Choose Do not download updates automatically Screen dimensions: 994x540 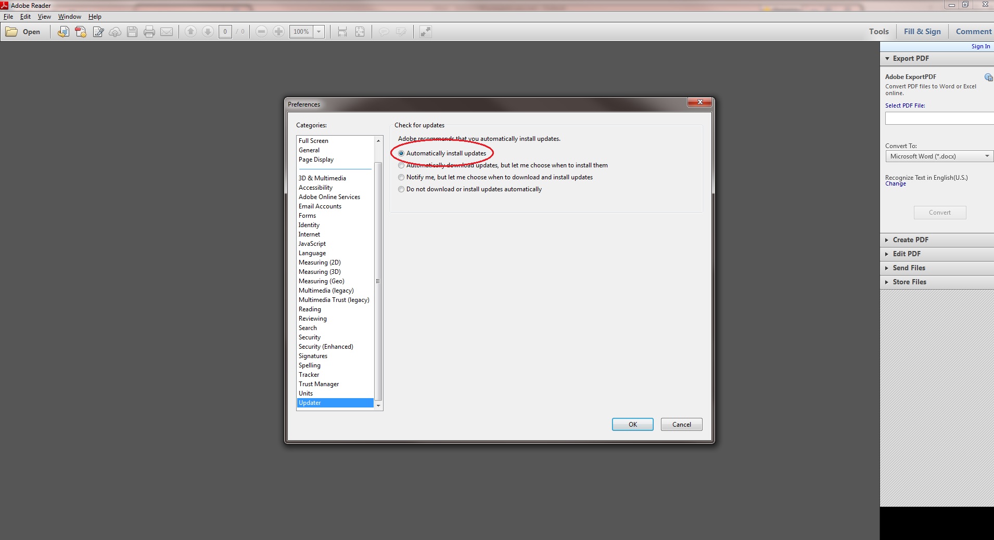401,189
